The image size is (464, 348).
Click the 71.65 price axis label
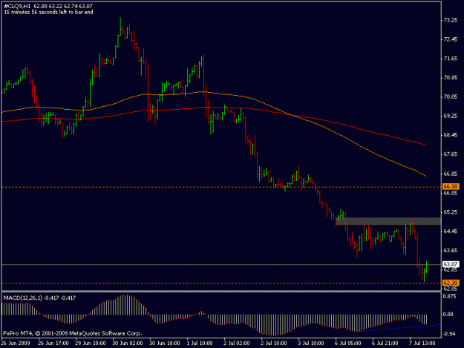pos(451,59)
